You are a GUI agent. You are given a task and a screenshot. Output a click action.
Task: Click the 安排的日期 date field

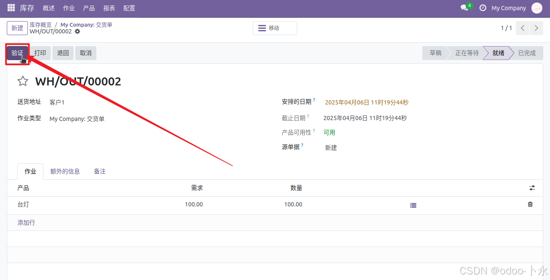(x=367, y=102)
